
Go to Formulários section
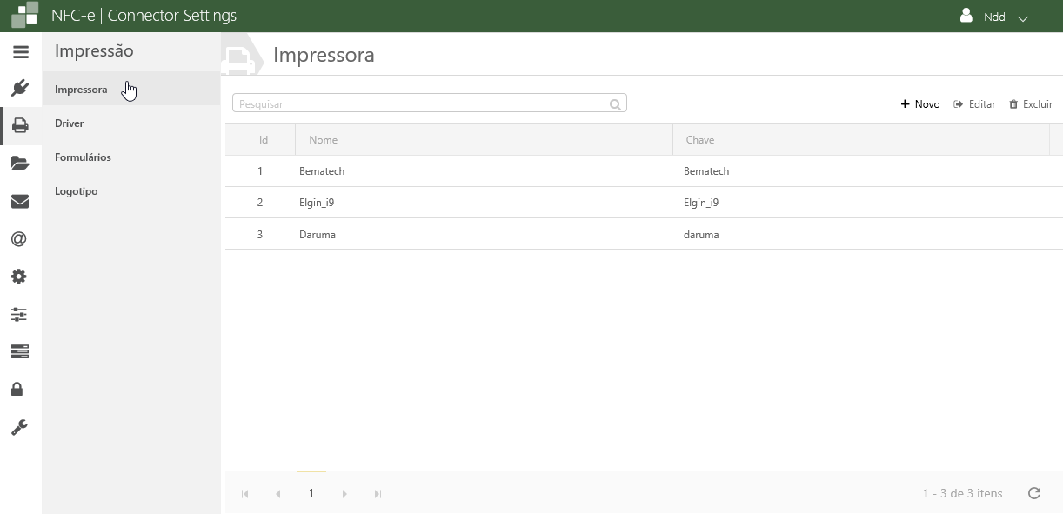click(x=83, y=157)
